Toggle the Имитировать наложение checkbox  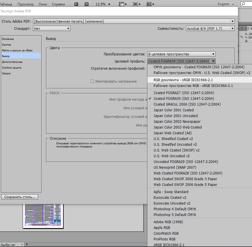(x=92, y=81)
